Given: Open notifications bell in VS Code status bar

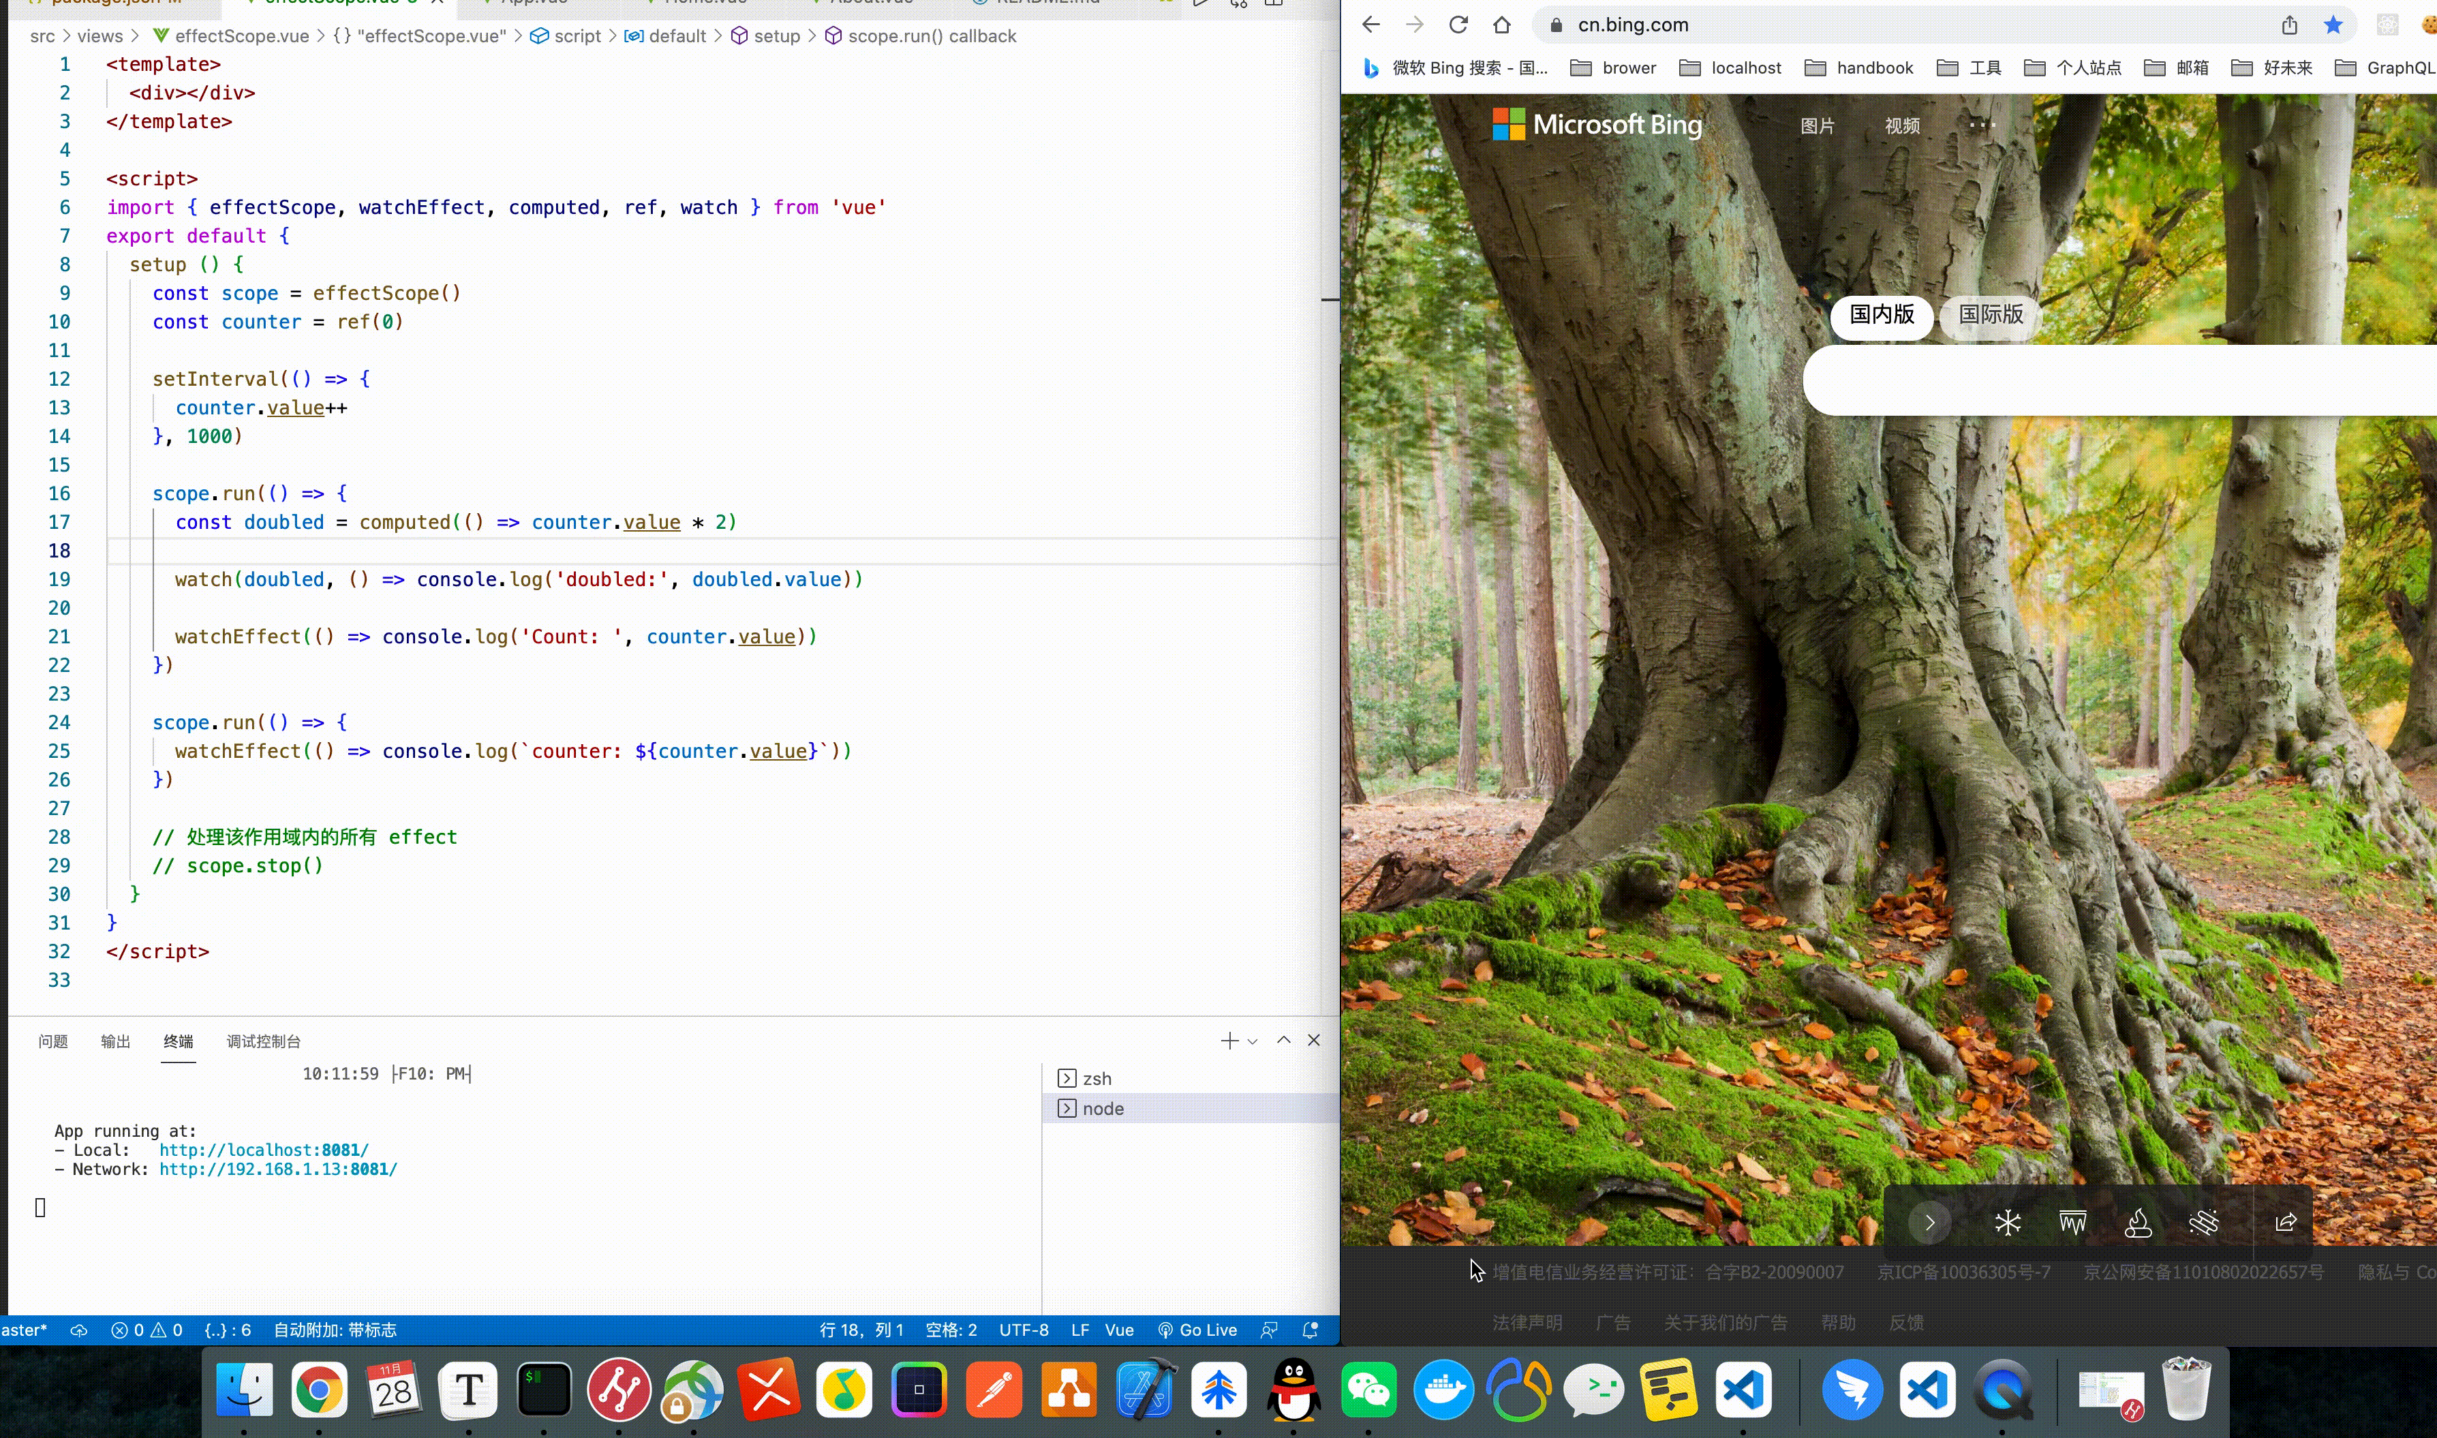Looking at the screenshot, I should pyautogui.click(x=1310, y=1330).
